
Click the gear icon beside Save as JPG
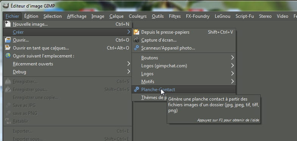(x=8, y=105)
